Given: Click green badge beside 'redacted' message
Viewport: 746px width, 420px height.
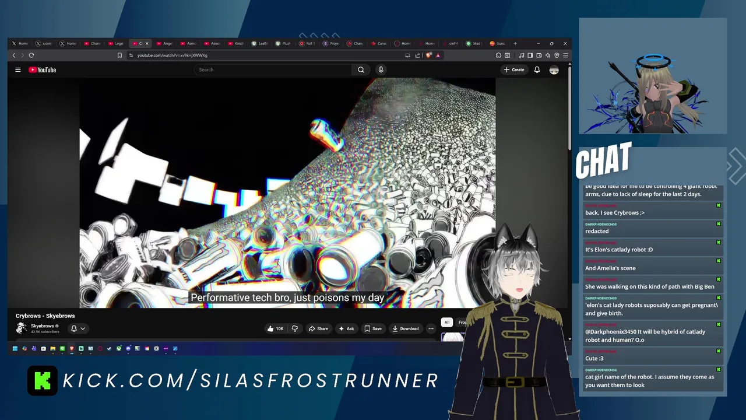Looking at the screenshot, I should [x=719, y=224].
